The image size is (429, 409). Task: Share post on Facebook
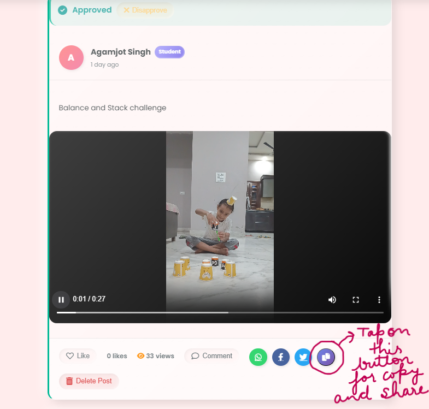pos(281,357)
